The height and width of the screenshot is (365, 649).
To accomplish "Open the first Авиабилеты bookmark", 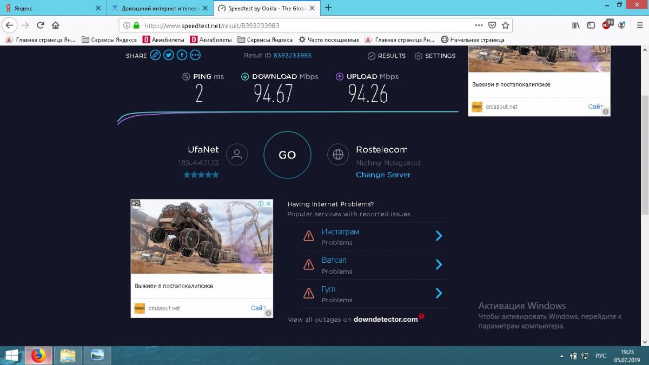I will pyautogui.click(x=164, y=39).
